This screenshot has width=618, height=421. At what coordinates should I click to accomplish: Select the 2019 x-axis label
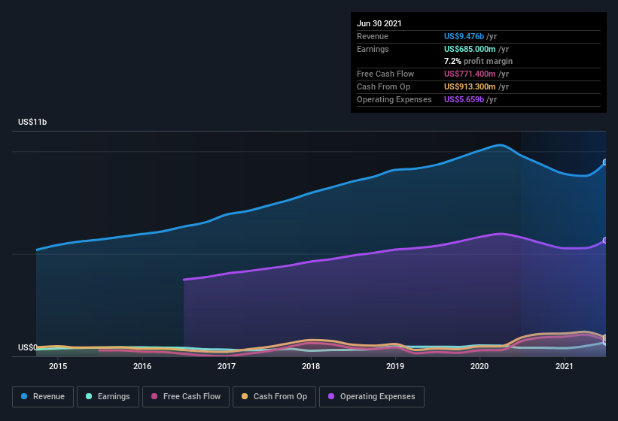point(395,366)
